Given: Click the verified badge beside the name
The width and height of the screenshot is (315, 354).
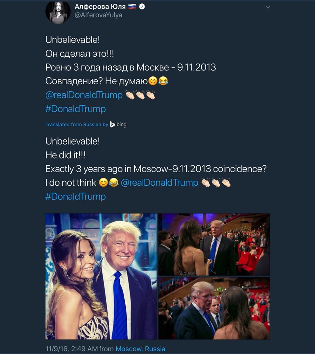Looking at the screenshot, I should tap(142, 7).
